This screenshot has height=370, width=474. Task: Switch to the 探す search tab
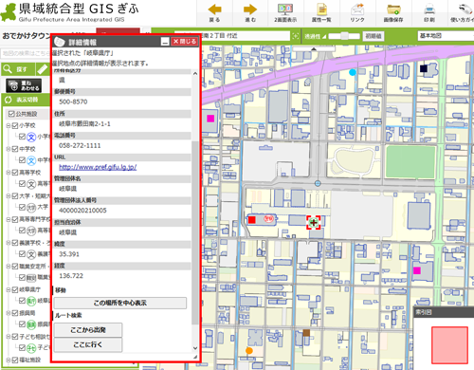[x=17, y=69]
